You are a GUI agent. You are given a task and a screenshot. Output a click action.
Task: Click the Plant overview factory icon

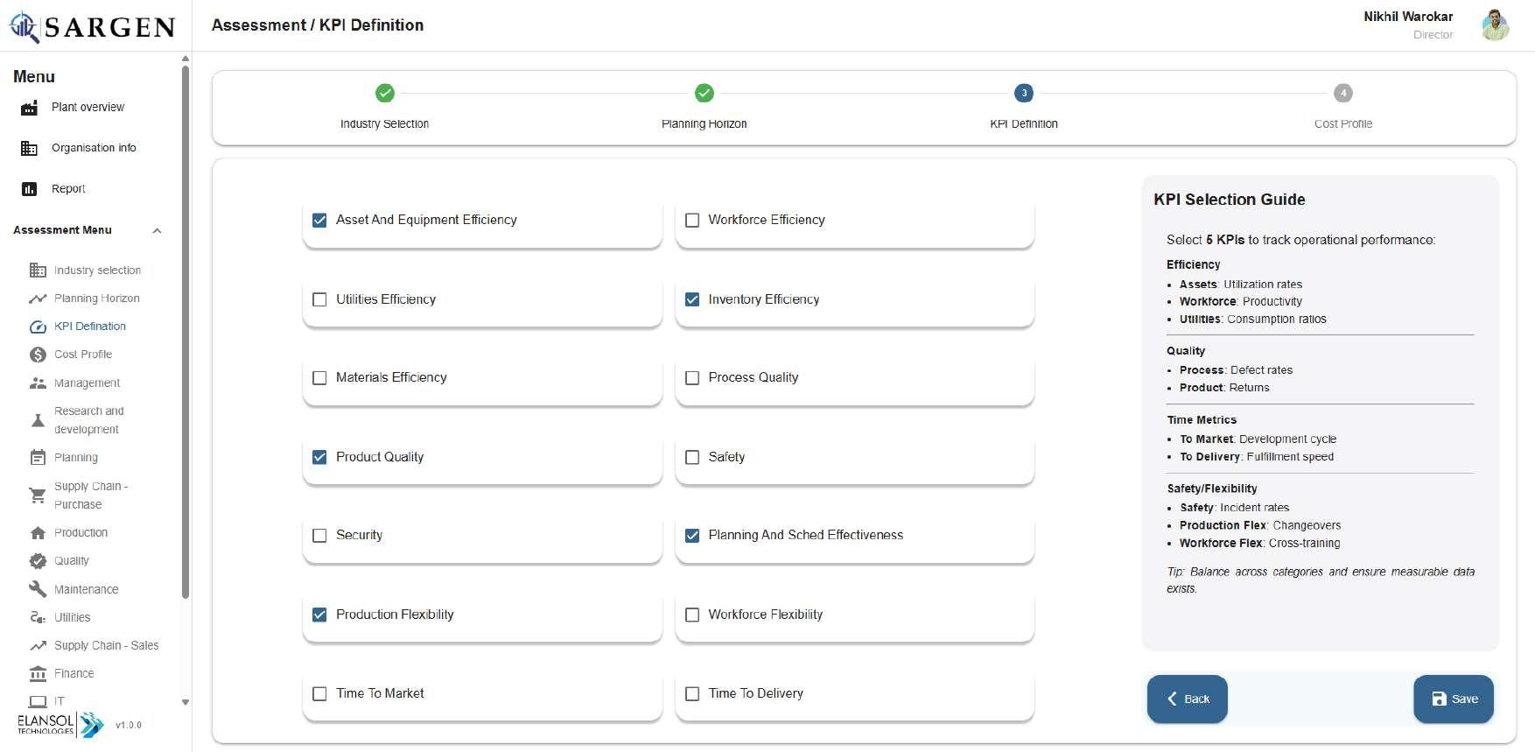pyautogui.click(x=29, y=108)
